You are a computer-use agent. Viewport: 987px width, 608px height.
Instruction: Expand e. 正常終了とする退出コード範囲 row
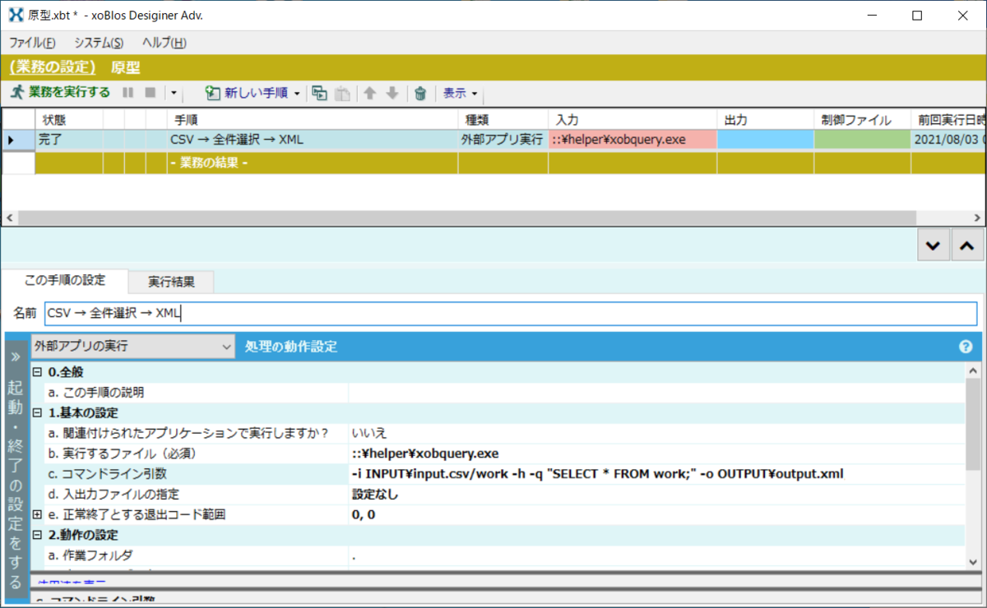click(37, 514)
